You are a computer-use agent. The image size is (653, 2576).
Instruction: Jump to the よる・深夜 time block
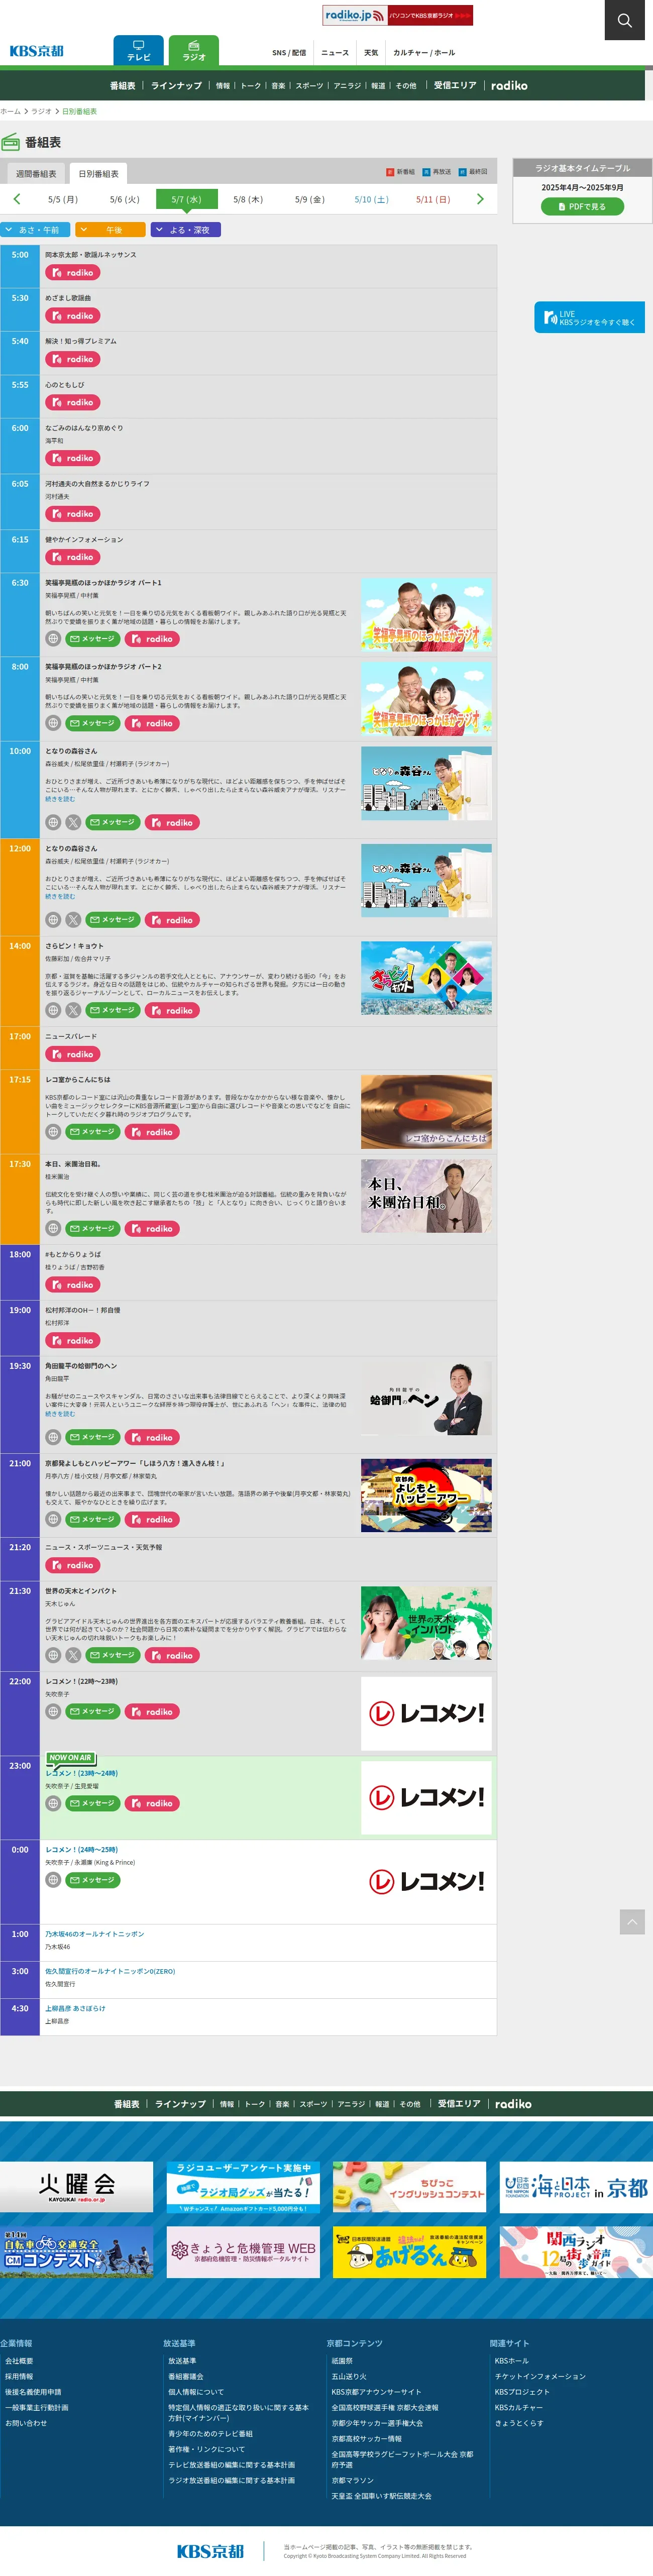point(186,230)
